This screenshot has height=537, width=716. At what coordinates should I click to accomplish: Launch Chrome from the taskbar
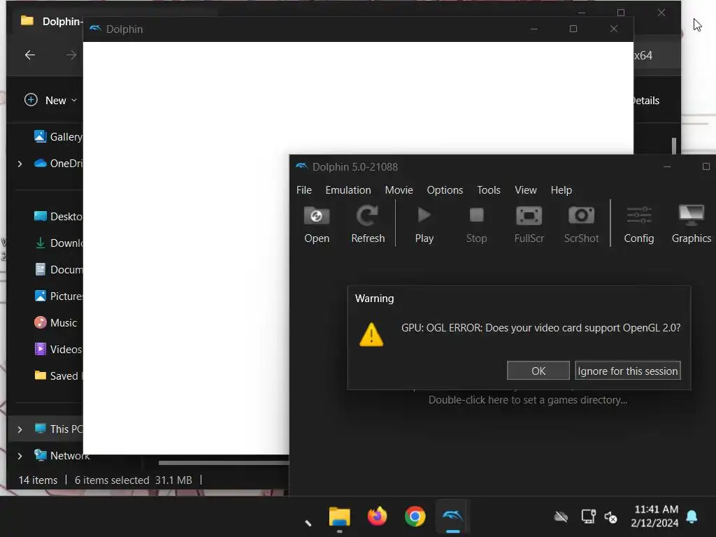click(415, 517)
